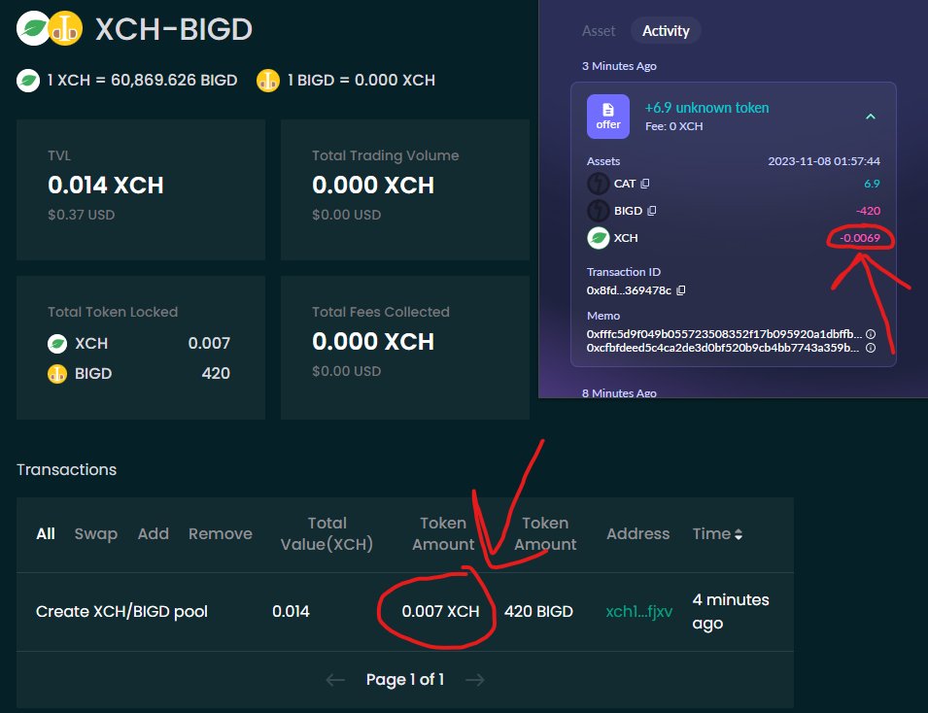Click the XCH logo in the Assets list
928x713 pixels.
click(x=598, y=238)
